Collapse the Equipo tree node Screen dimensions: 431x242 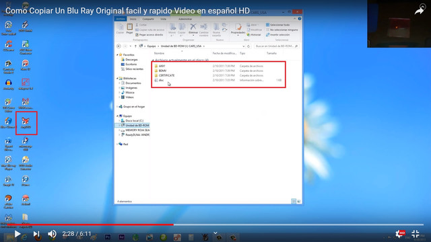coord(117,116)
